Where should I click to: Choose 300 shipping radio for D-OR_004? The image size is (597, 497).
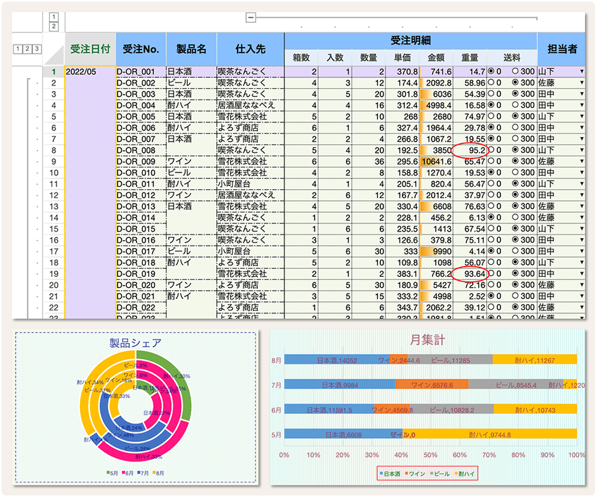515,105
